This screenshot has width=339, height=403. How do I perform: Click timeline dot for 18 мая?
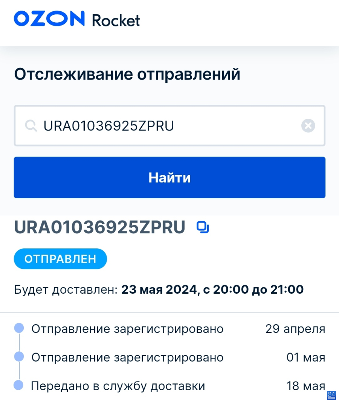coord(18,385)
